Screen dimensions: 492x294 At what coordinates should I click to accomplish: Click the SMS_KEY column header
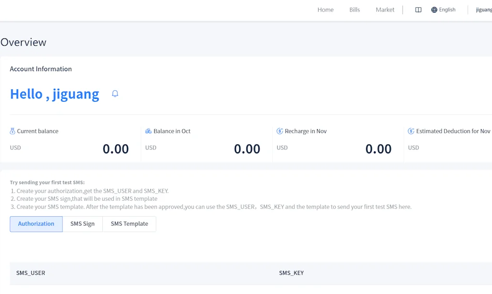pyautogui.click(x=291, y=273)
